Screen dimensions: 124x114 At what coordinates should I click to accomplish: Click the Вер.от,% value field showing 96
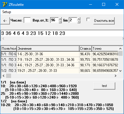[54, 20]
